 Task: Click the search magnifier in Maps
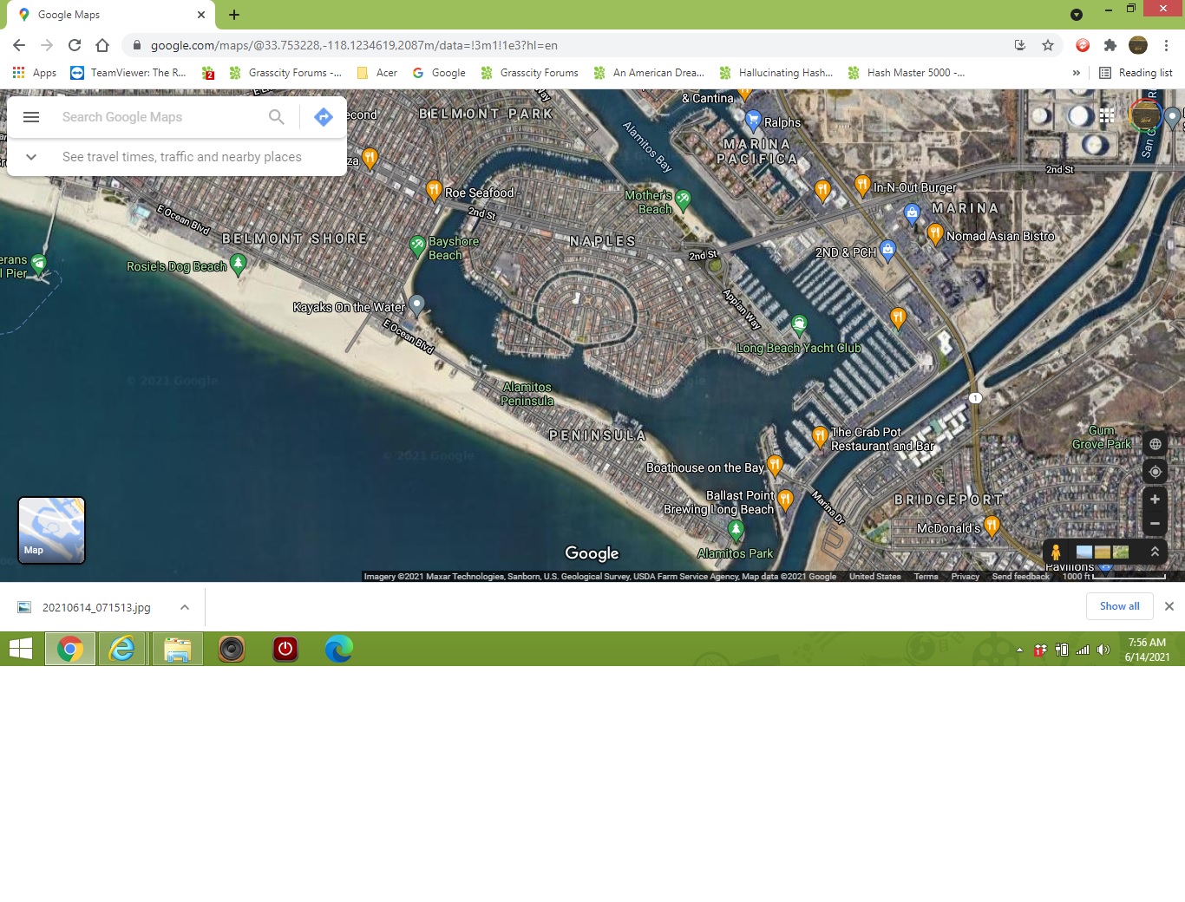(x=276, y=117)
